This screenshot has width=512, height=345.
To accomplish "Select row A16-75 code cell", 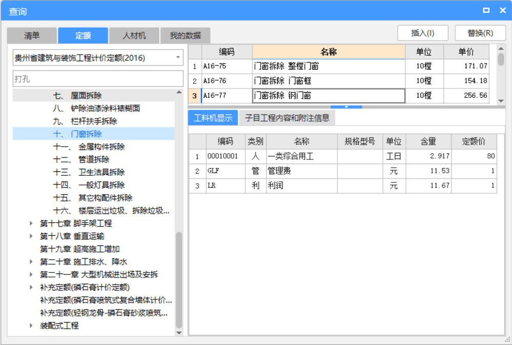I will click(x=227, y=66).
